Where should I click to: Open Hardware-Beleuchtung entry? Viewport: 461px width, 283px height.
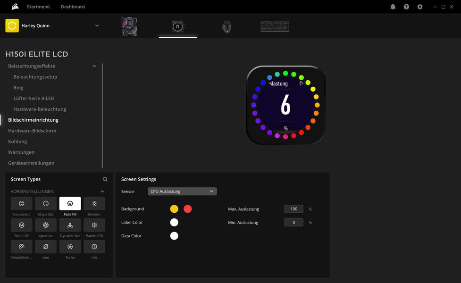click(40, 109)
